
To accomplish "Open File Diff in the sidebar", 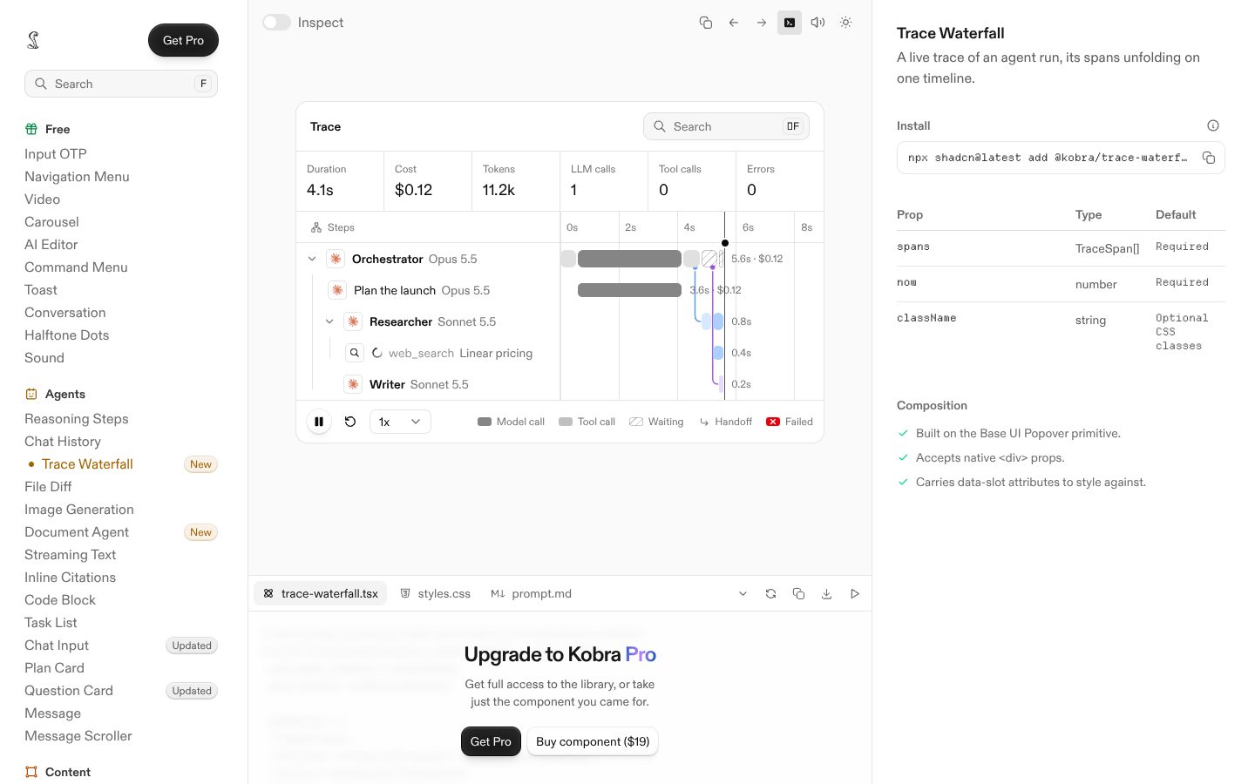I will click(x=48, y=487).
